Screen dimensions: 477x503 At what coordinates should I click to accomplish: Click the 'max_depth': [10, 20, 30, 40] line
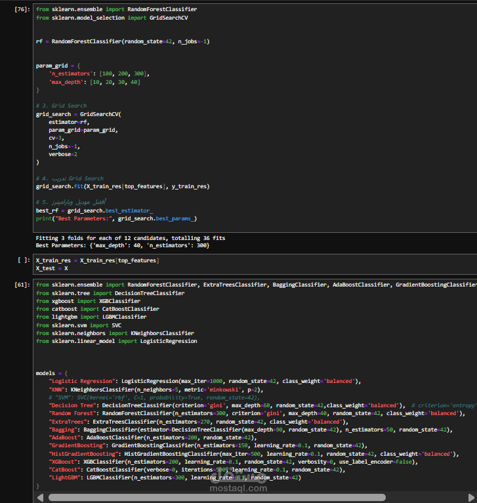[x=94, y=82]
